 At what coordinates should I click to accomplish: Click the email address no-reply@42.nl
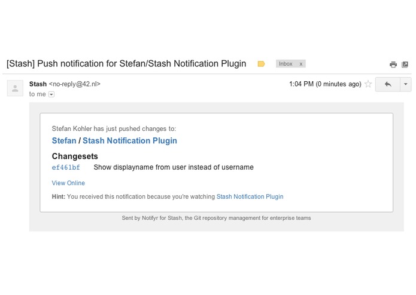[x=75, y=84]
